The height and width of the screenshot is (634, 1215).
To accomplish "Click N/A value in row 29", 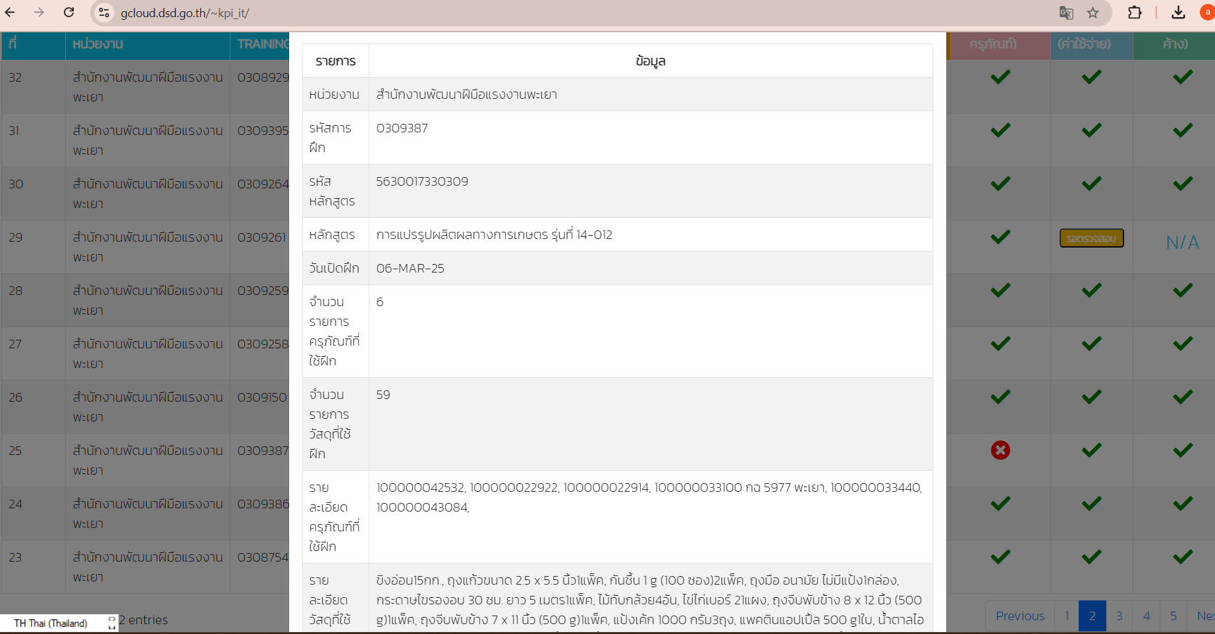I will (x=1183, y=242).
